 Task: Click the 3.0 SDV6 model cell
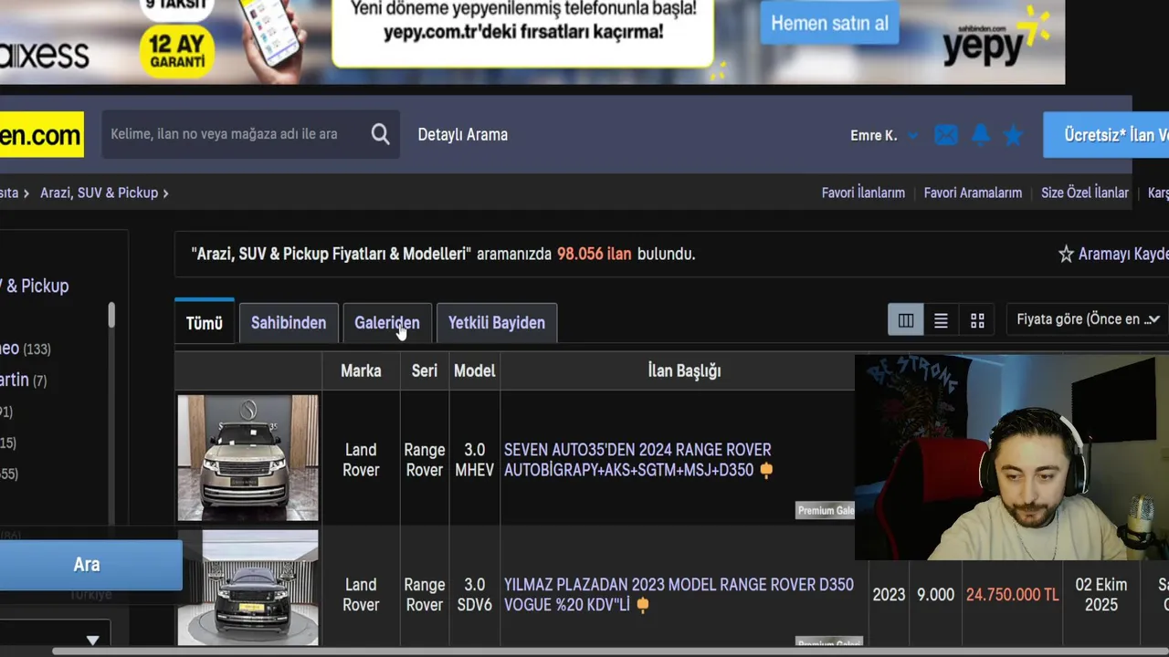474,595
